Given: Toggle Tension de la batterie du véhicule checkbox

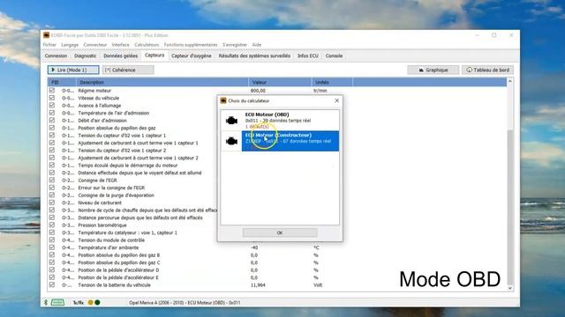Looking at the screenshot, I should coord(52,284).
